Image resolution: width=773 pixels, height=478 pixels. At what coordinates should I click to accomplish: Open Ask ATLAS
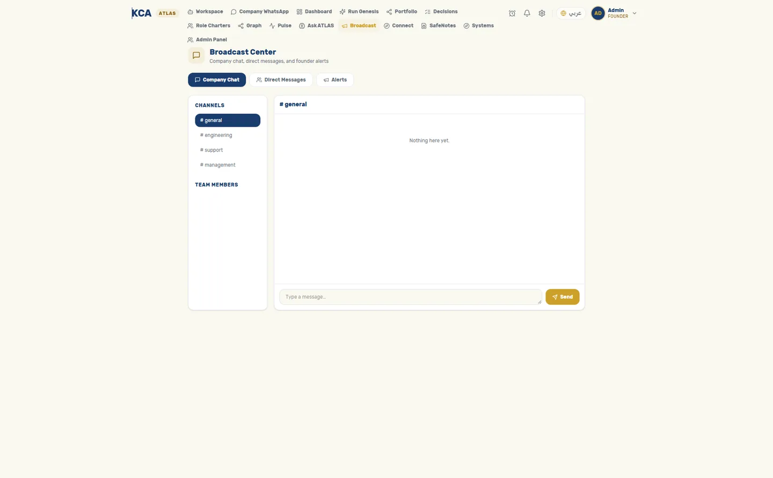point(316,26)
